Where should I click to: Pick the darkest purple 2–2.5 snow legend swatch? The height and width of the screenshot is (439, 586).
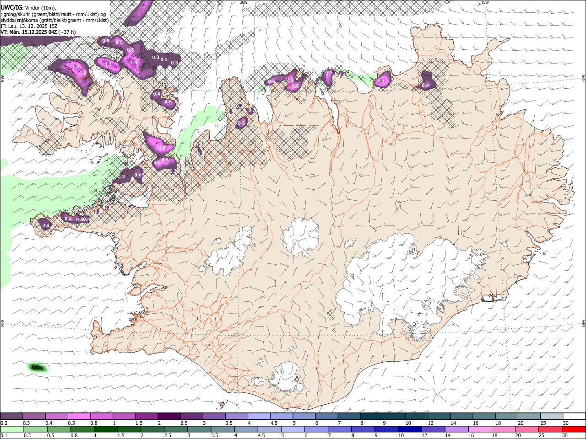168,416
